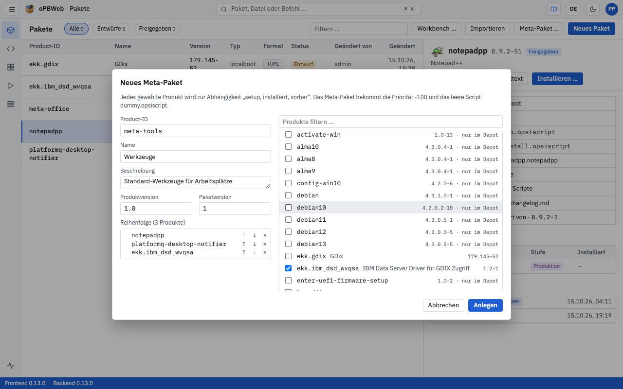Select the Packages cube sidebar icon
This screenshot has height=389, width=623.
click(x=11, y=30)
